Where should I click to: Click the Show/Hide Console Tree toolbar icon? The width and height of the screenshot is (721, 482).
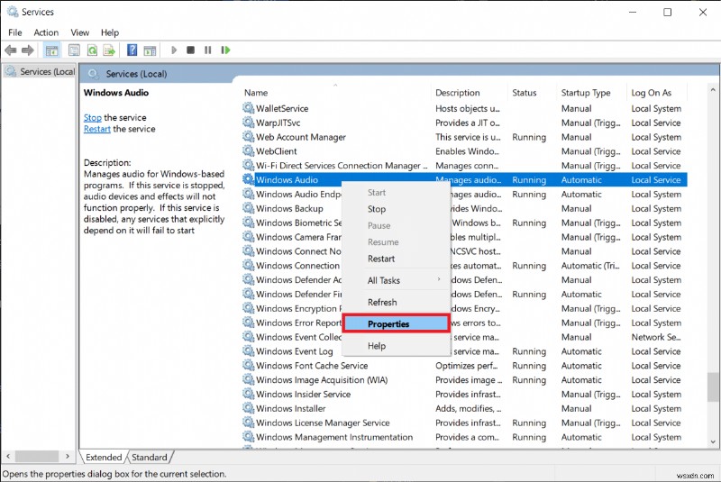52,50
